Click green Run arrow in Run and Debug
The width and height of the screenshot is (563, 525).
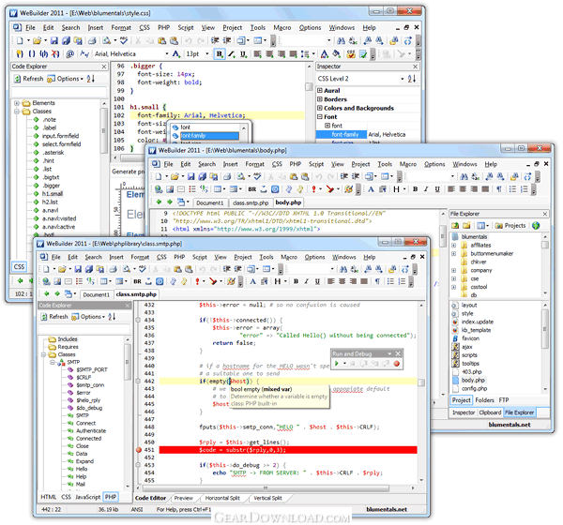coord(337,364)
